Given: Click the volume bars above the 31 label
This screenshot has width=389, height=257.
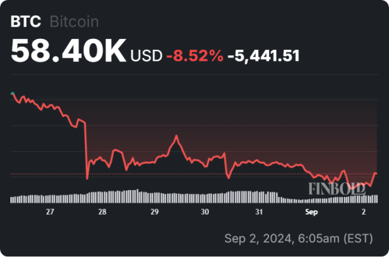Looking at the screenshot, I should coord(258,196).
